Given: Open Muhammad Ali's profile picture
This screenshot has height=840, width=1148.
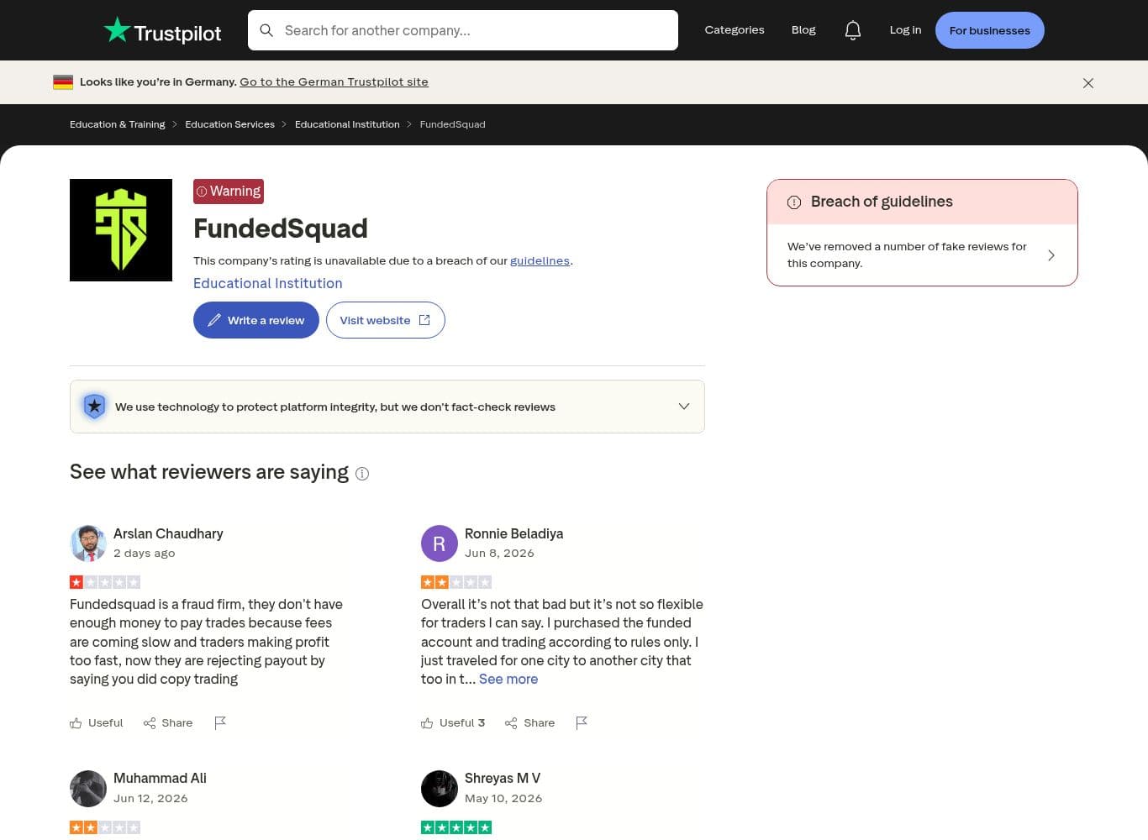Looking at the screenshot, I should (x=88, y=789).
